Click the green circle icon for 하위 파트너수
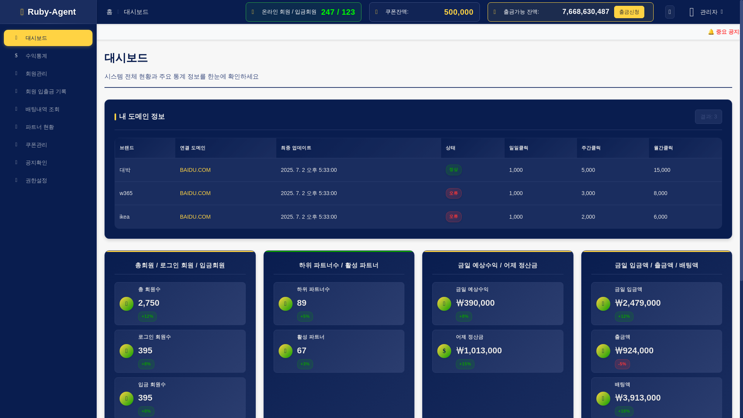The height and width of the screenshot is (418, 743). point(286,304)
